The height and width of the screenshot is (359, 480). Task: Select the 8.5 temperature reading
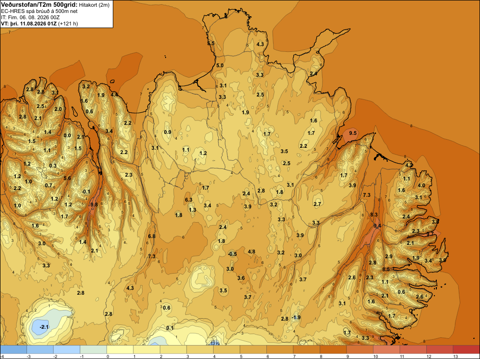(386, 270)
